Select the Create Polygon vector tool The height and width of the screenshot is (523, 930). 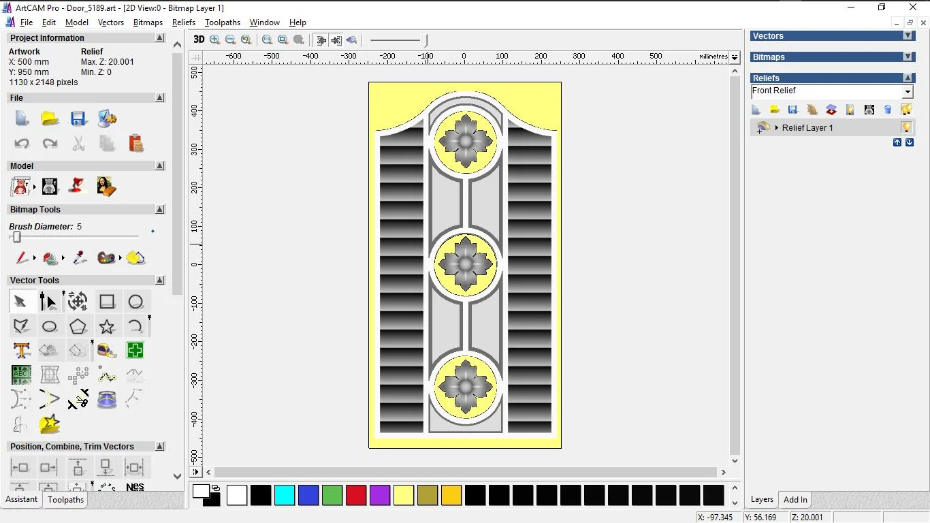(78, 327)
